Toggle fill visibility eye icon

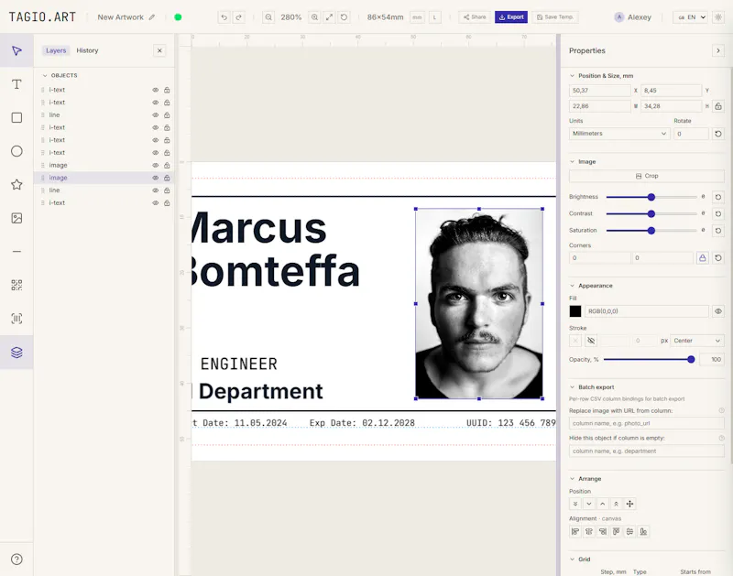[718, 311]
